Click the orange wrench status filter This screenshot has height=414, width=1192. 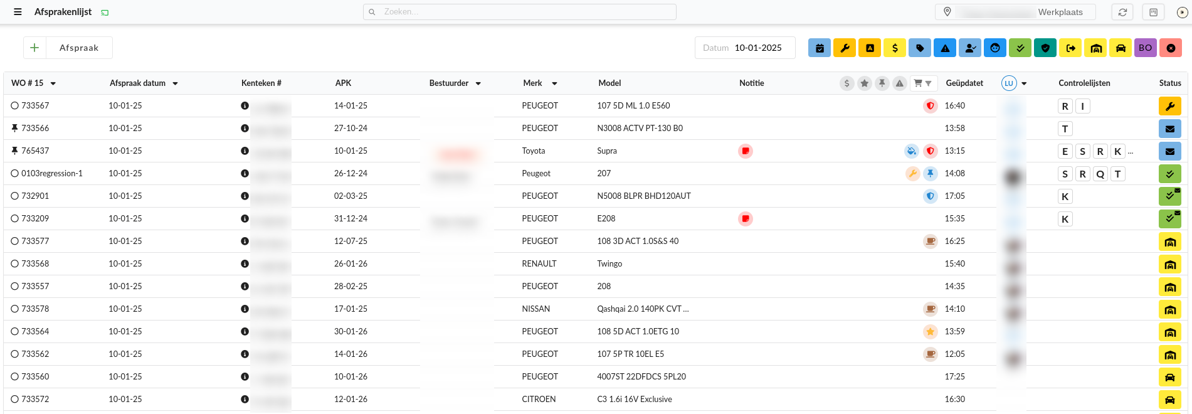pyautogui.click(x=845, y=48)
